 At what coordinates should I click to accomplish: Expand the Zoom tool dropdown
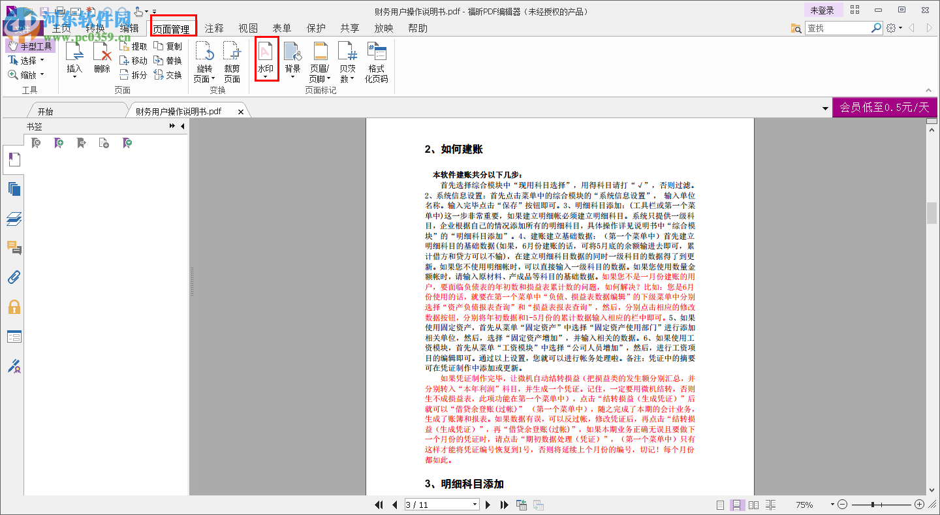40,74
